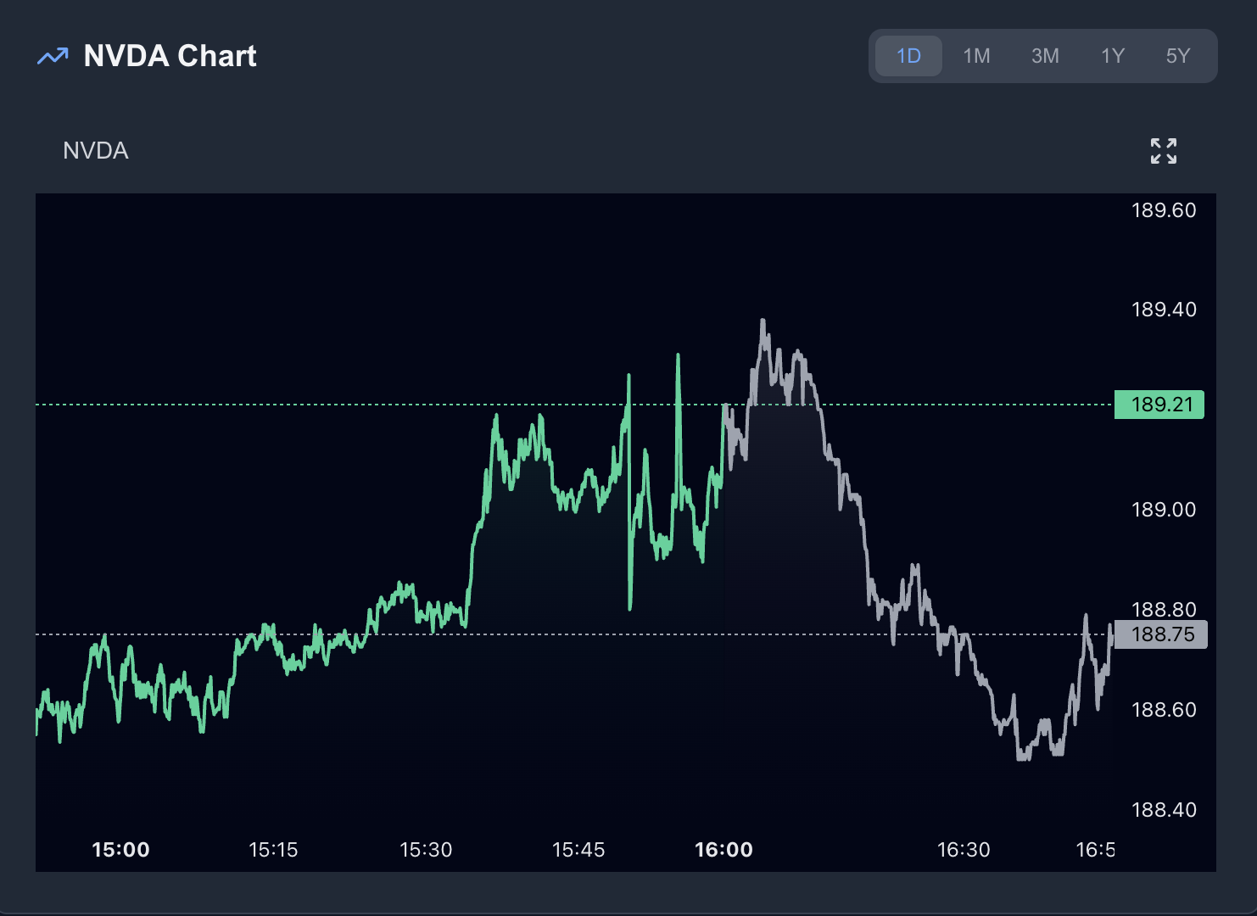Click the green 189.21 price label
Image resolution: width=1257 pixels, height=916 pixels.
1159,405
